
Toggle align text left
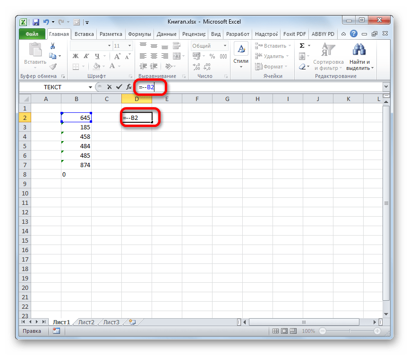pos(143,56)
